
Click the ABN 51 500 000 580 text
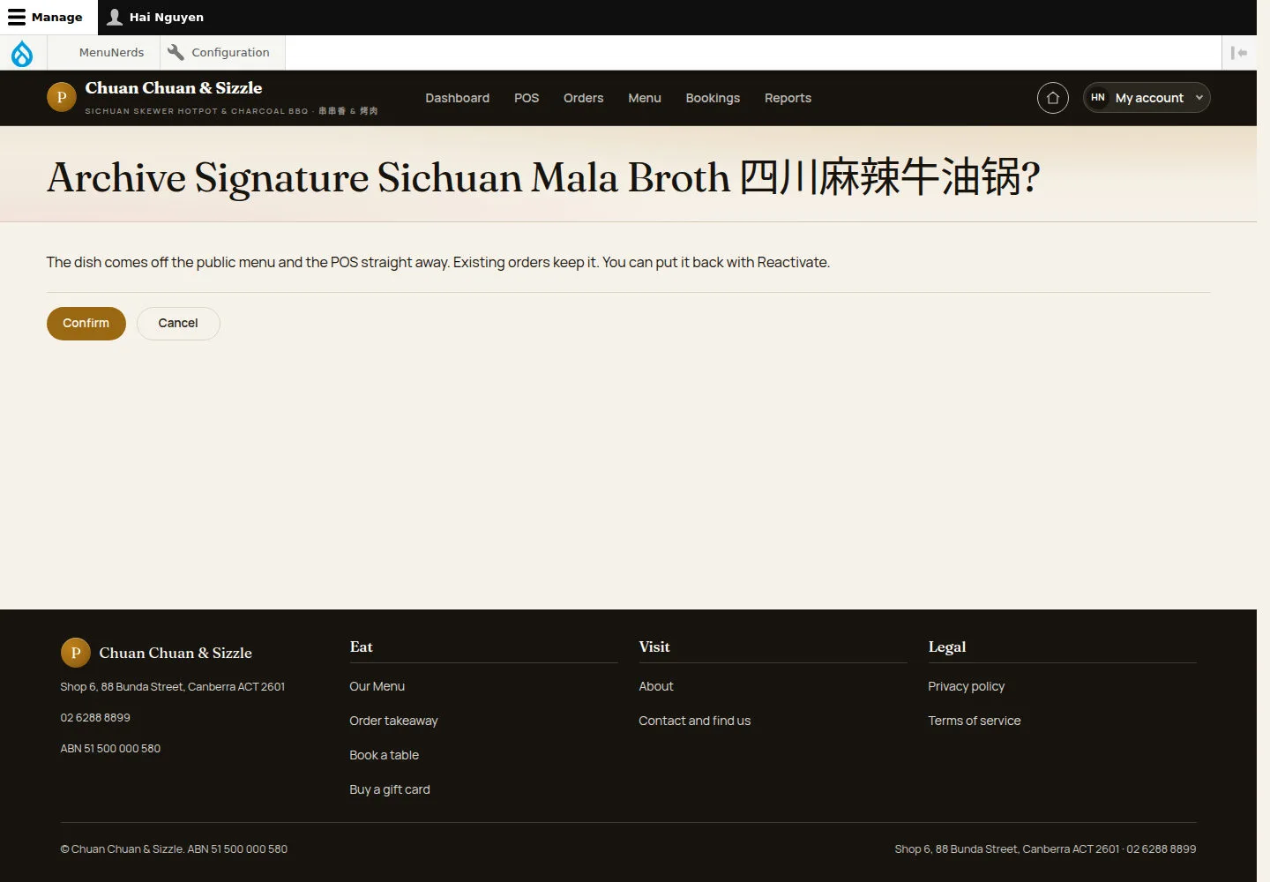click(110, 749)
